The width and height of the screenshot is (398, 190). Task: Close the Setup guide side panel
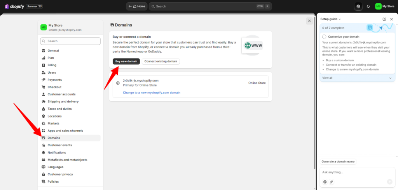(391, 19)
